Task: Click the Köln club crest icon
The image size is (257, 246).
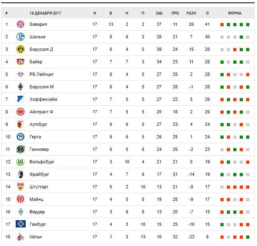Action: pos(20,237)
